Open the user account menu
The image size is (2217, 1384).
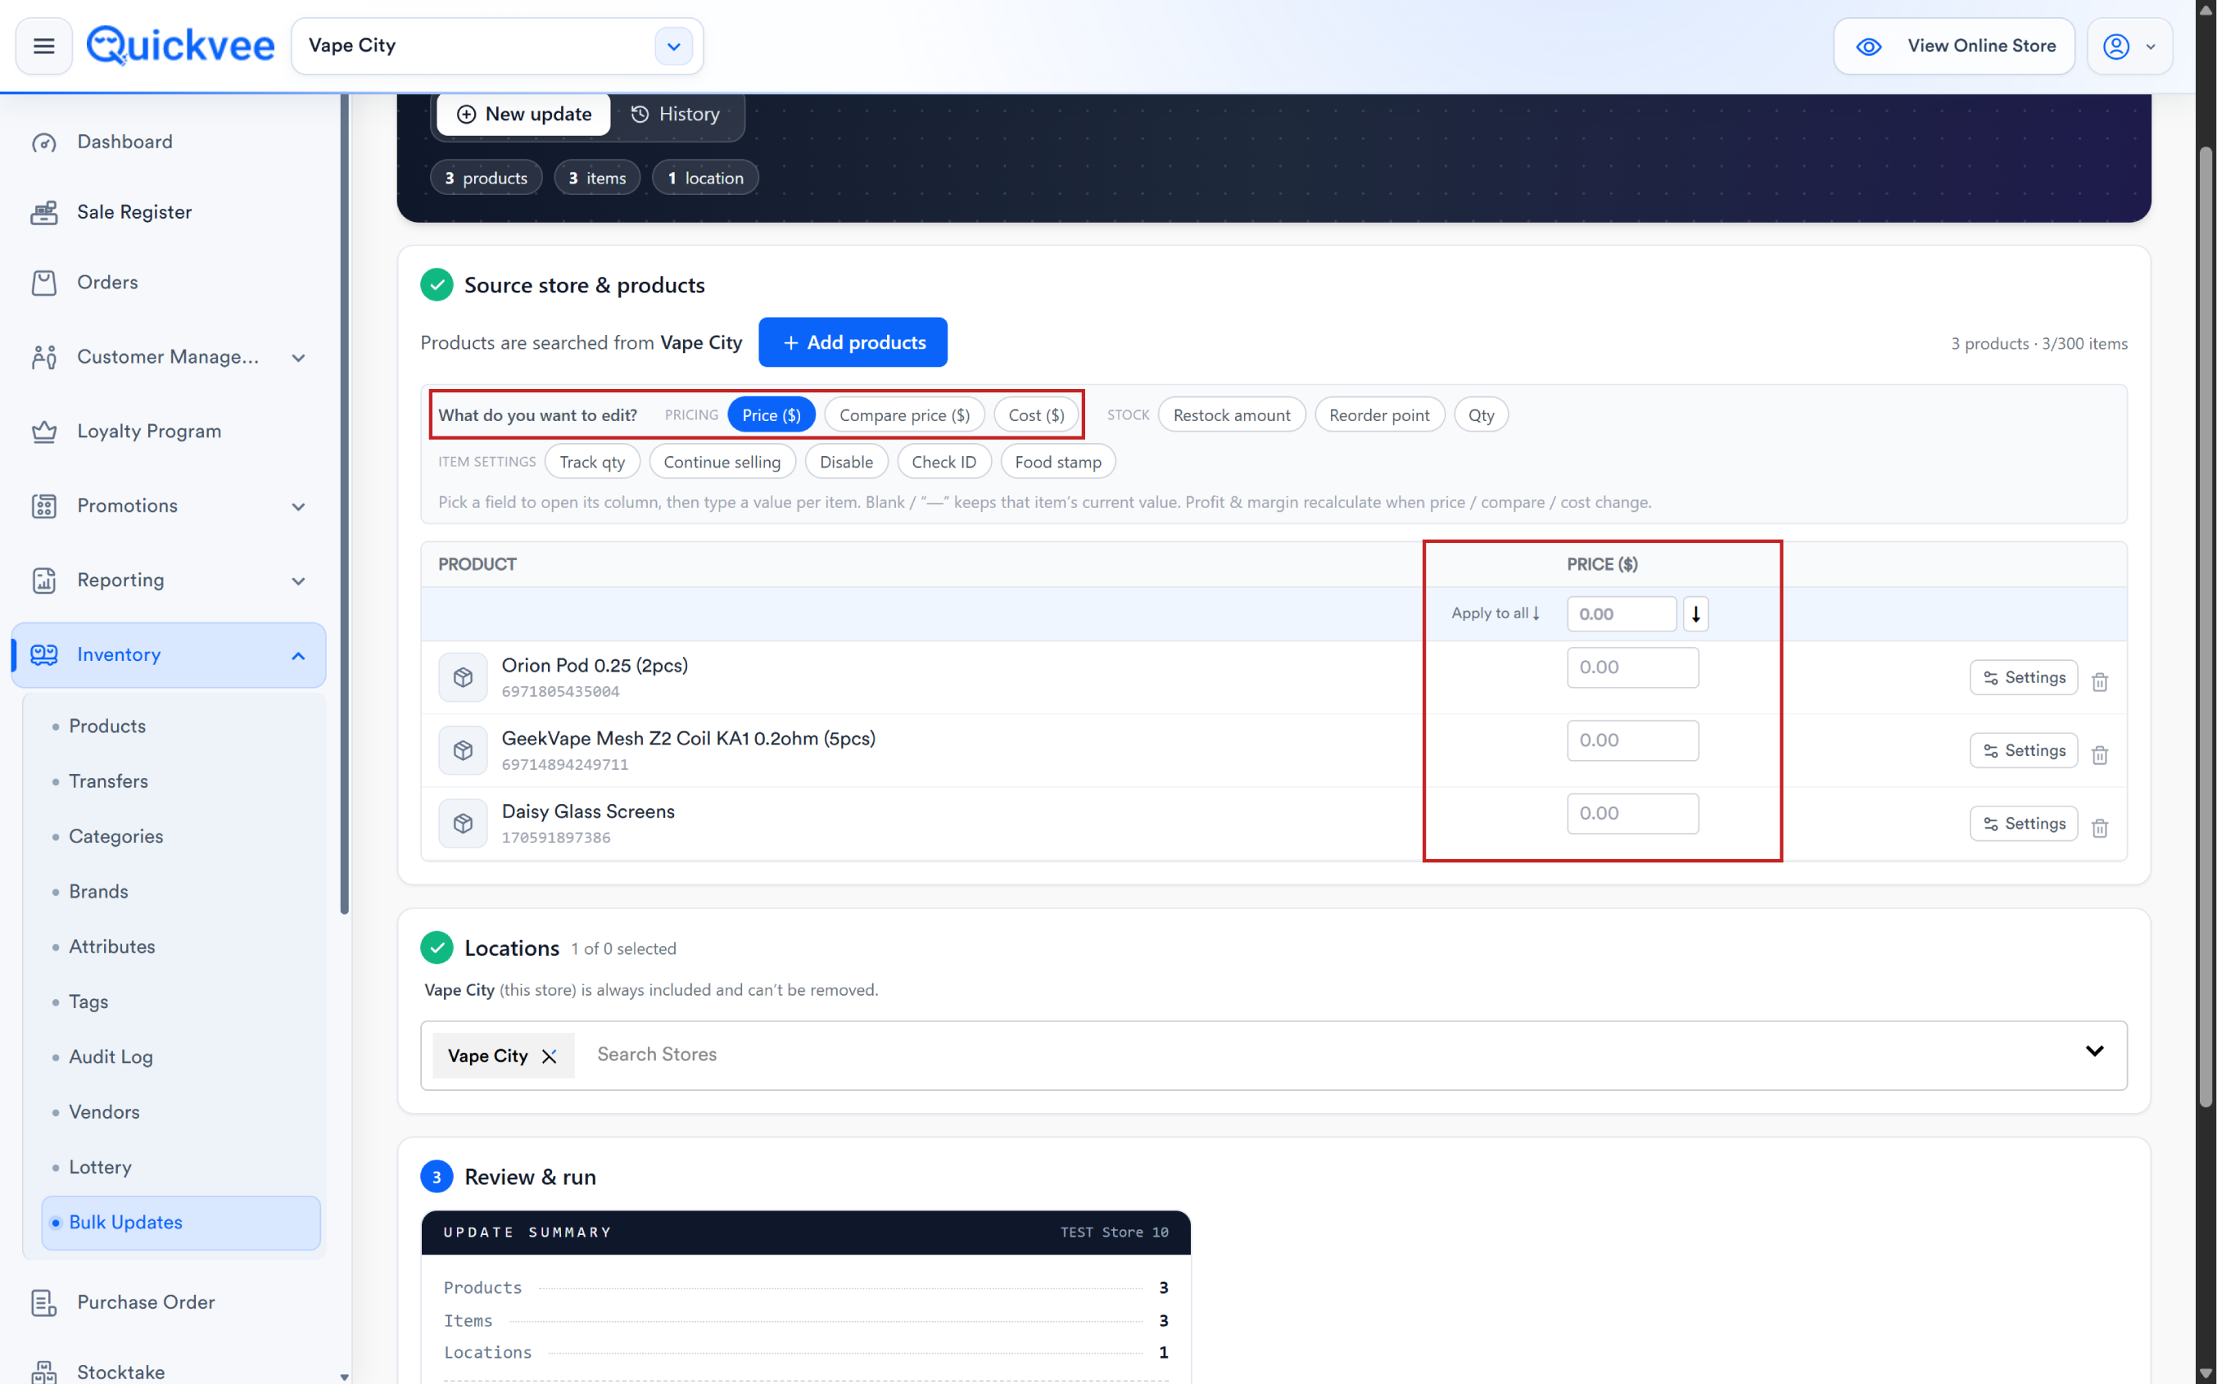2129,46
